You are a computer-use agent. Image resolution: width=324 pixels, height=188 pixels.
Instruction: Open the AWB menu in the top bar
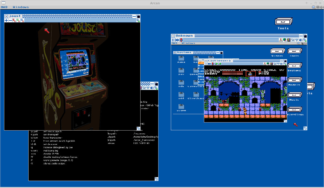click(x=4, y=7)
